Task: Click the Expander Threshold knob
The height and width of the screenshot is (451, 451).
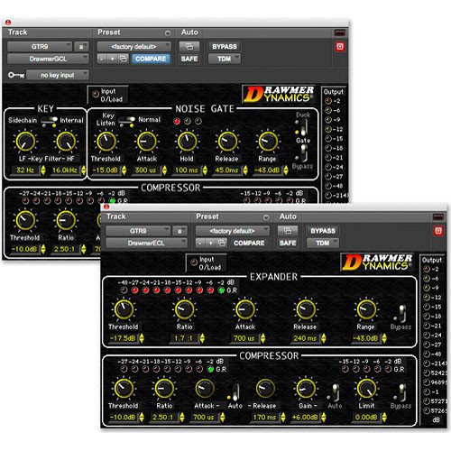Action: coord(124,309)
